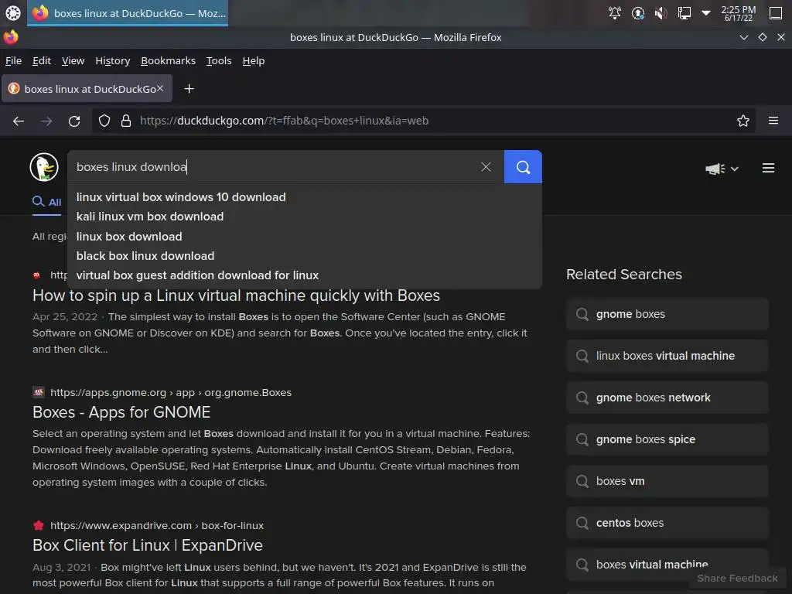
Task: Select related search 'gnome boxes network'
Action: [667, 398]
